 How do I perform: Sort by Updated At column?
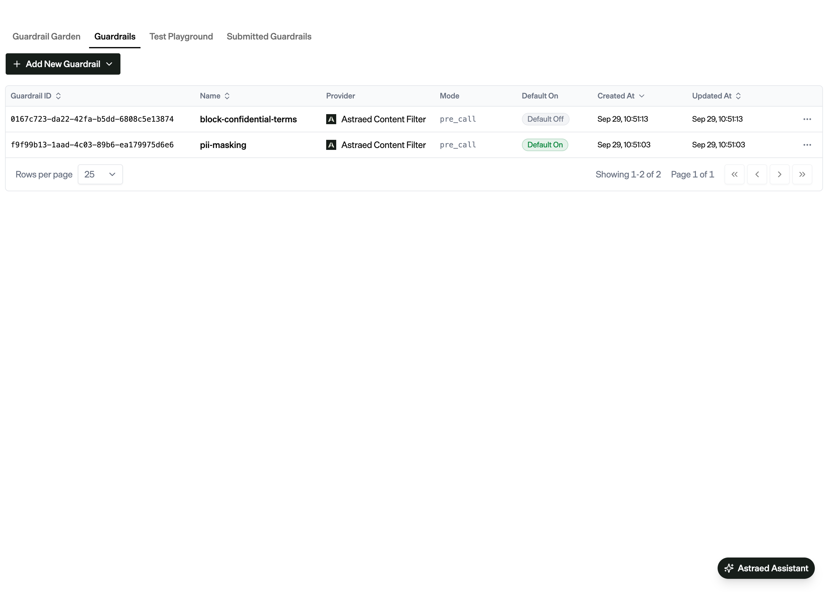click(716, 96)
